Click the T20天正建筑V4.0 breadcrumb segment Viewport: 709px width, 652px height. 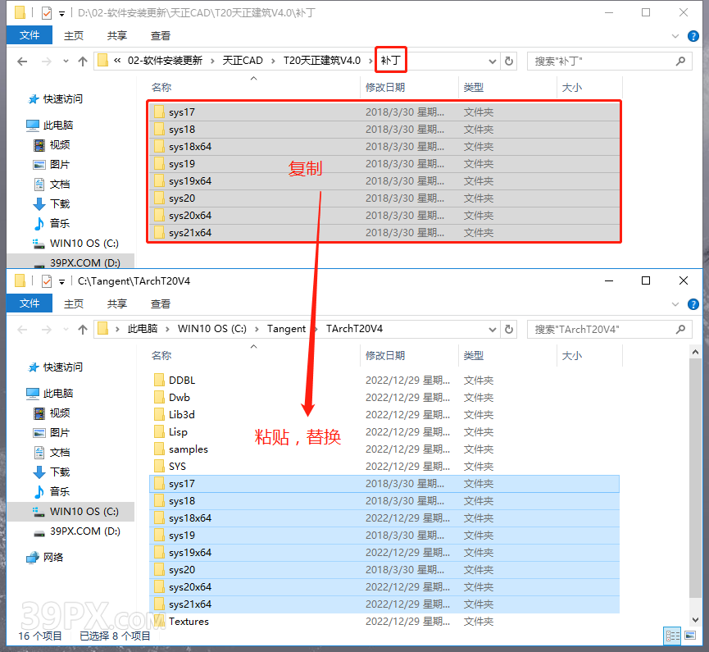pyautogui.click(x=322, y=61)
